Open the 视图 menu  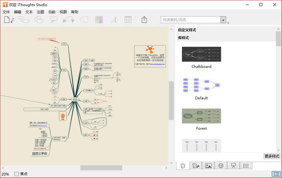tap(63, 12)
